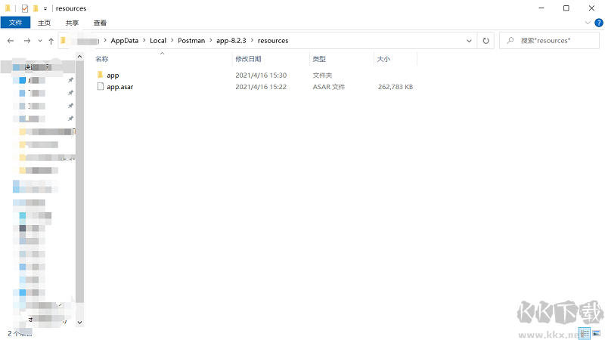Select the app folder name
Viewport: 605px width, 340px height.
[113, 75]
